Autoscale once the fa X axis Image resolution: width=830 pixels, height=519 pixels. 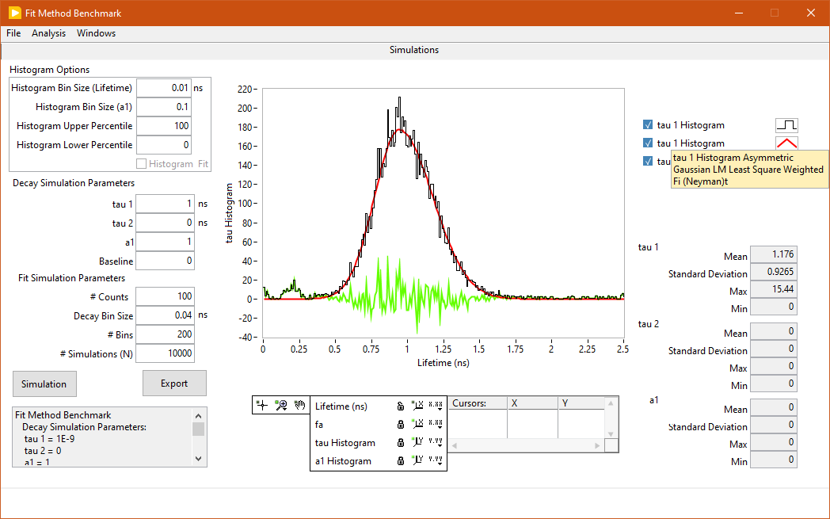click(417, 424)
